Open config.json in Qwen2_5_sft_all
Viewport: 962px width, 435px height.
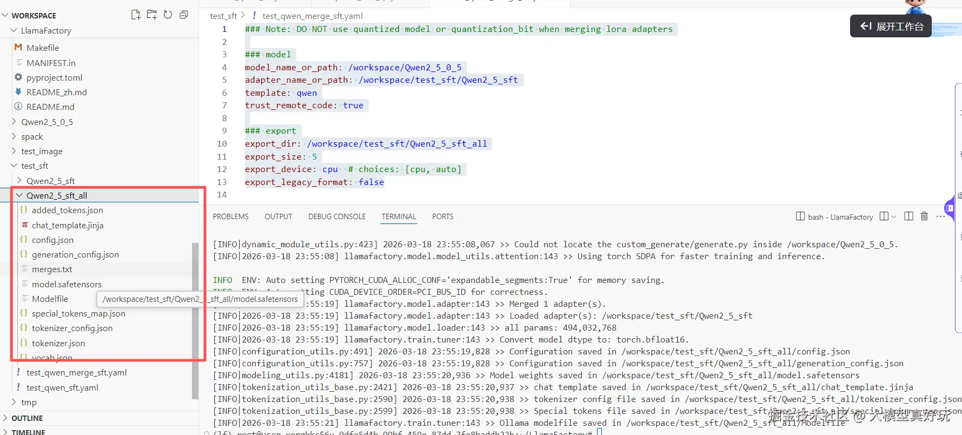[x=52, y=240]
